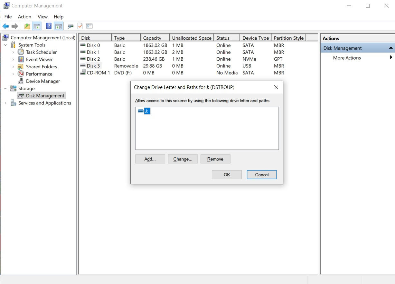Open Help via the question mark icon
395x284 pixels.
(x=49, y=26)
